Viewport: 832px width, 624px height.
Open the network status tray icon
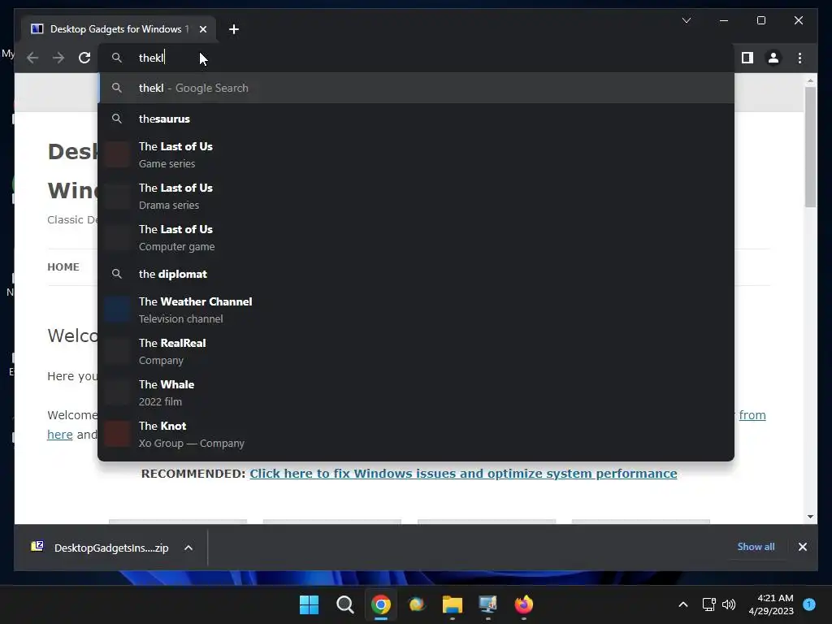(x=708, y=604)
